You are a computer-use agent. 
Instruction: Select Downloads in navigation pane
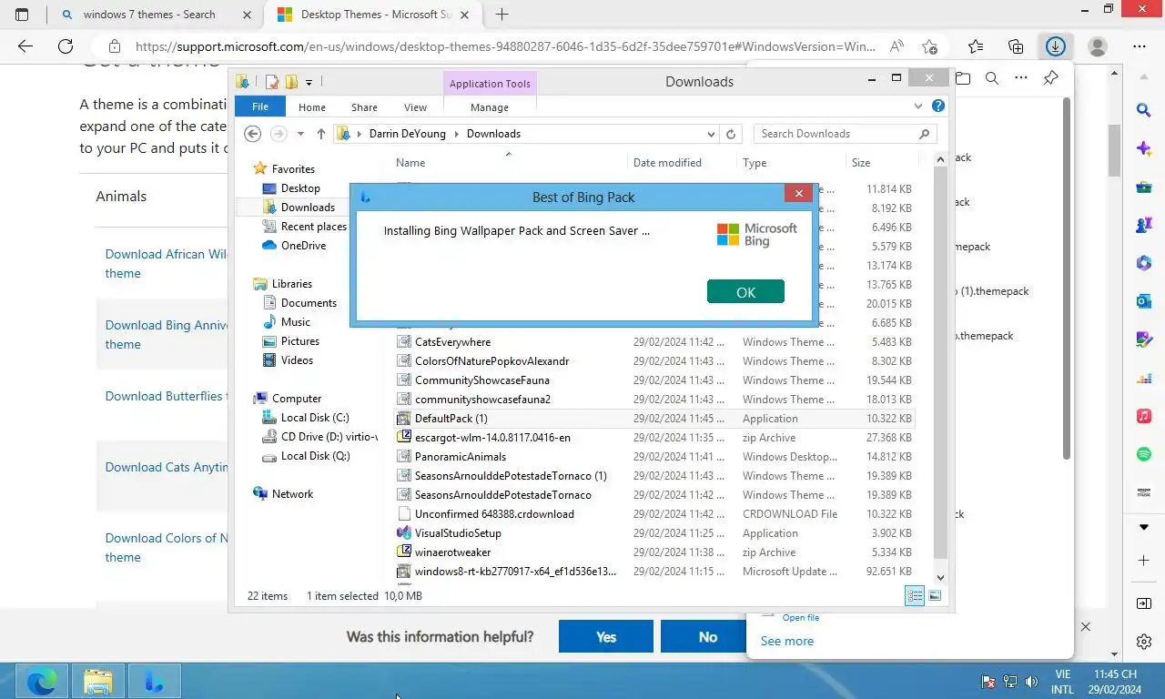tap(308, 208)
